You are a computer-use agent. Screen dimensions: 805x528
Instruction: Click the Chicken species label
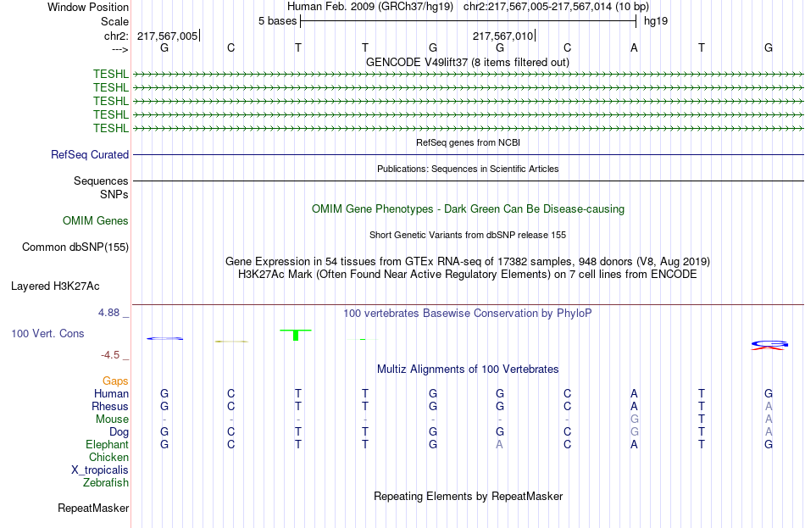(108, 457)
